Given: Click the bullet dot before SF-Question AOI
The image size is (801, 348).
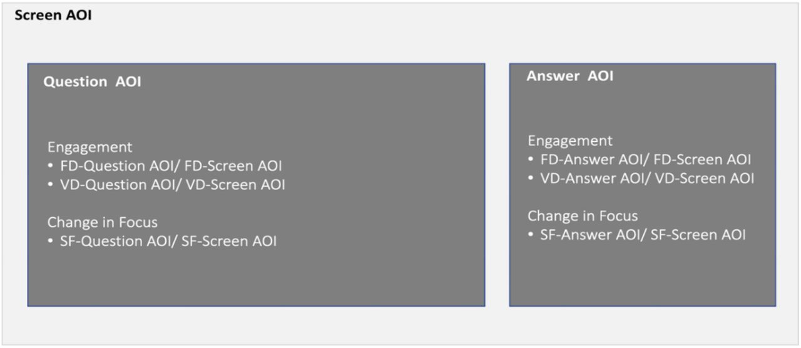Looking at the screenshot, I should click(x=51, y=242).
